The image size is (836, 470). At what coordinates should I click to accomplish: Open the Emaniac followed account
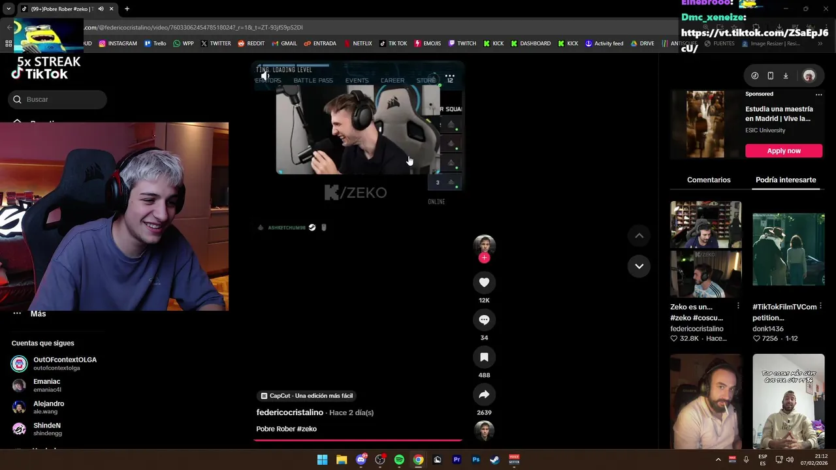point(39,385)
